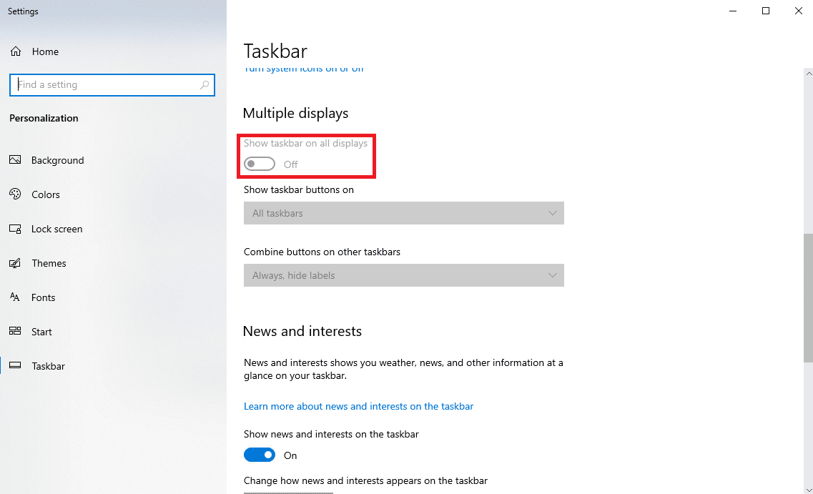Click the On label beside news toggle

pos(290,455)
